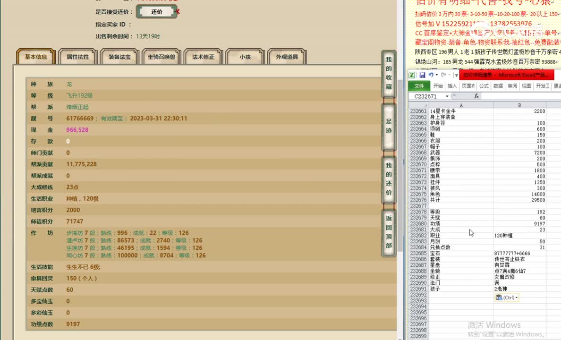
Task: Open the undo history dropdown arrow
Action: (436, 75)
